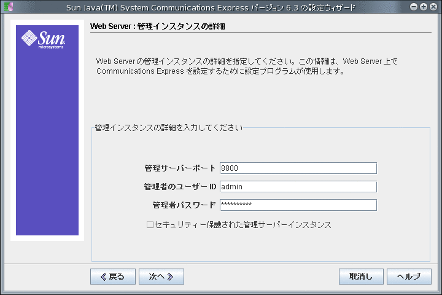
Task: Cancel the wizard with 取消し
Action: coord(361,277)
